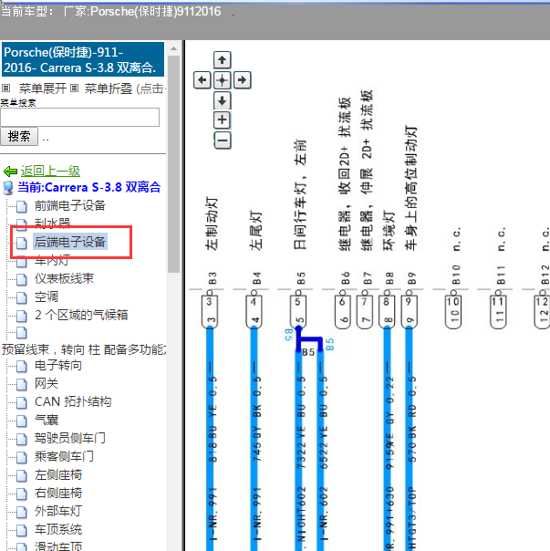Open 滑动车顶 in the tree
This screenshot has height=551, width=550.
pos(58,546)
